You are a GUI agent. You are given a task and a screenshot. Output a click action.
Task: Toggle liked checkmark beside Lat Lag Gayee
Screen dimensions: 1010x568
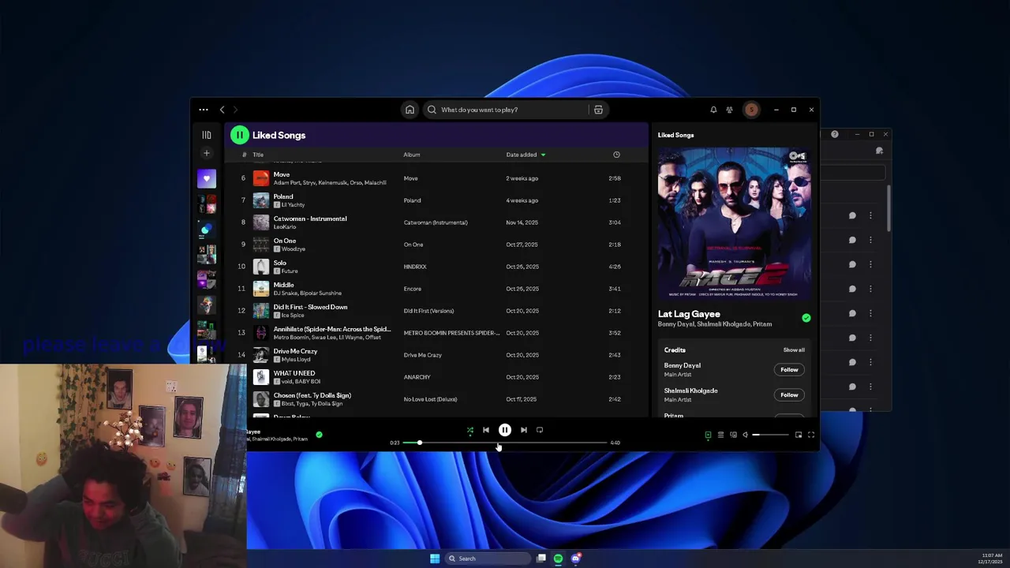pos(806,318)
